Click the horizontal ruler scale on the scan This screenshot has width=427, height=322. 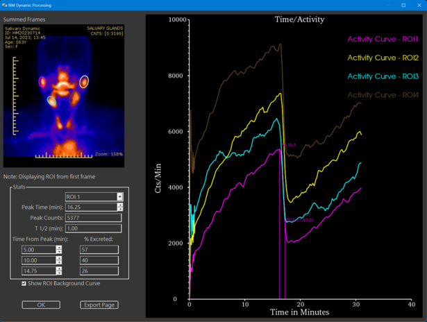(64, 155)
